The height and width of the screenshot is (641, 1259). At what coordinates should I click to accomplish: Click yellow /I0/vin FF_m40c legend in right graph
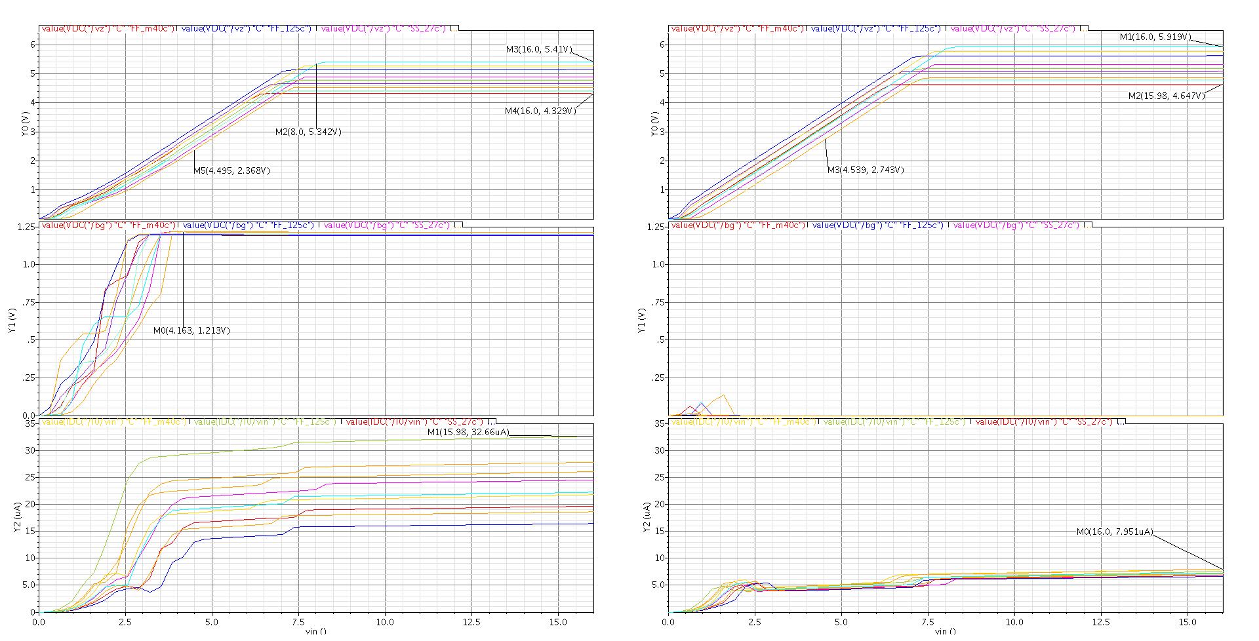coord(744,421)
